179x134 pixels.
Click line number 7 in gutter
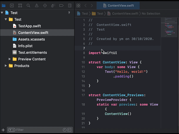(x=84, y=48)
